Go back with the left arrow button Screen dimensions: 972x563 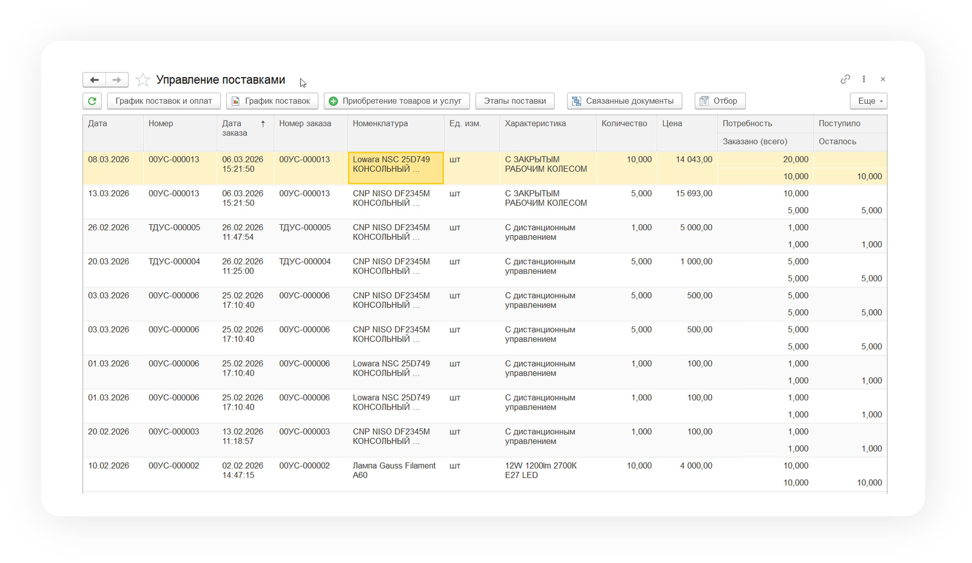(x=94, y=80)
